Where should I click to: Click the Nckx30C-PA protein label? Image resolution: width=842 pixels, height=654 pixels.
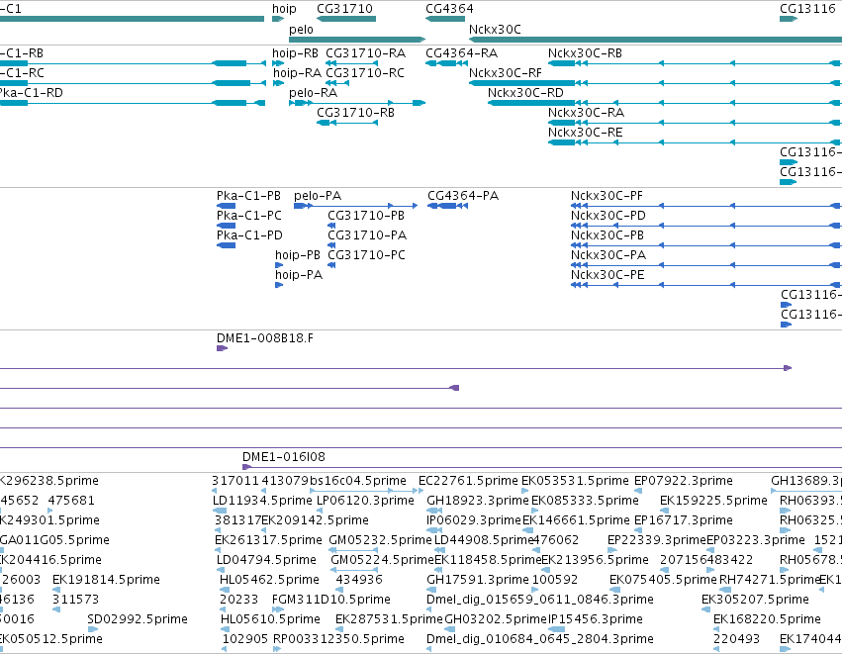pos(608,255)
